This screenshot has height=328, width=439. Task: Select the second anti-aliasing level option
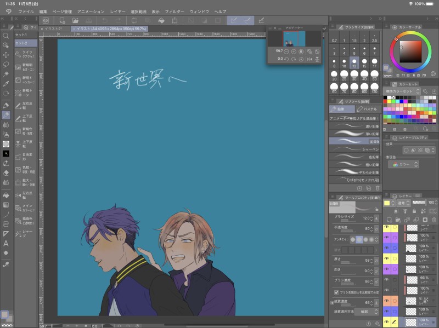(359, 239)
